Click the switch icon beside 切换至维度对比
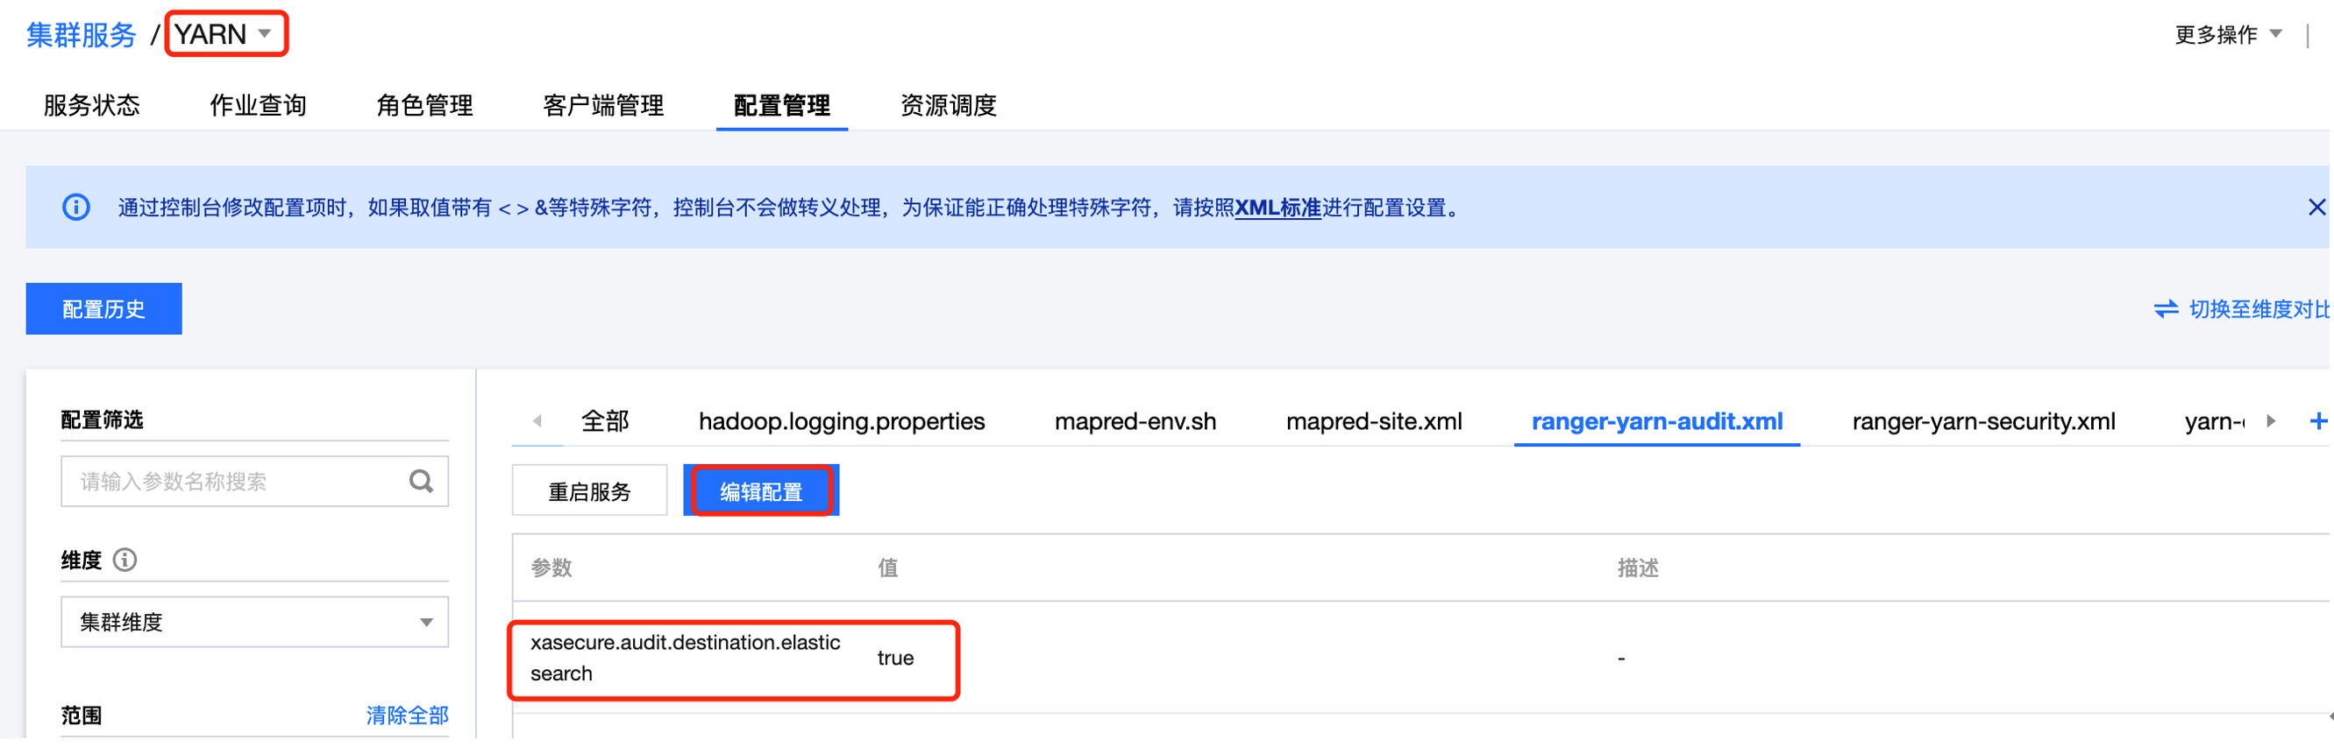The image size is (2334, 747). (x=2165, y=310)
